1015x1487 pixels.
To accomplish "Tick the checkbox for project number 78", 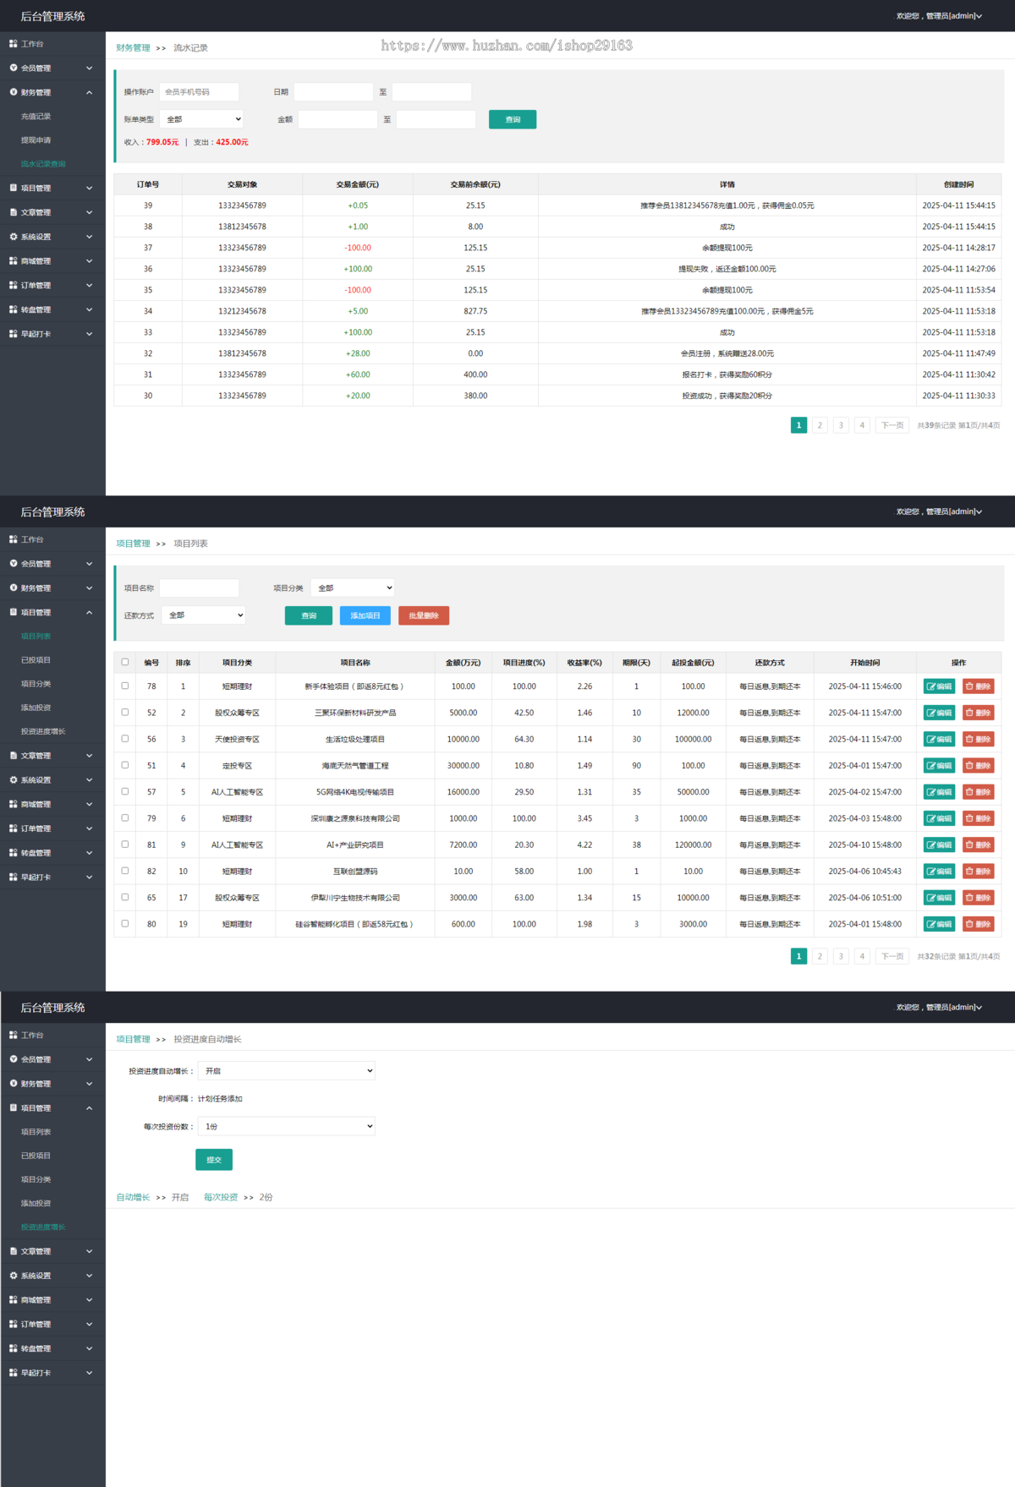I will [x=125, y=686].
